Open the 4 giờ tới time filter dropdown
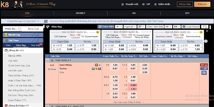This screenshot has height=107, width=214. tap(130, 26)
